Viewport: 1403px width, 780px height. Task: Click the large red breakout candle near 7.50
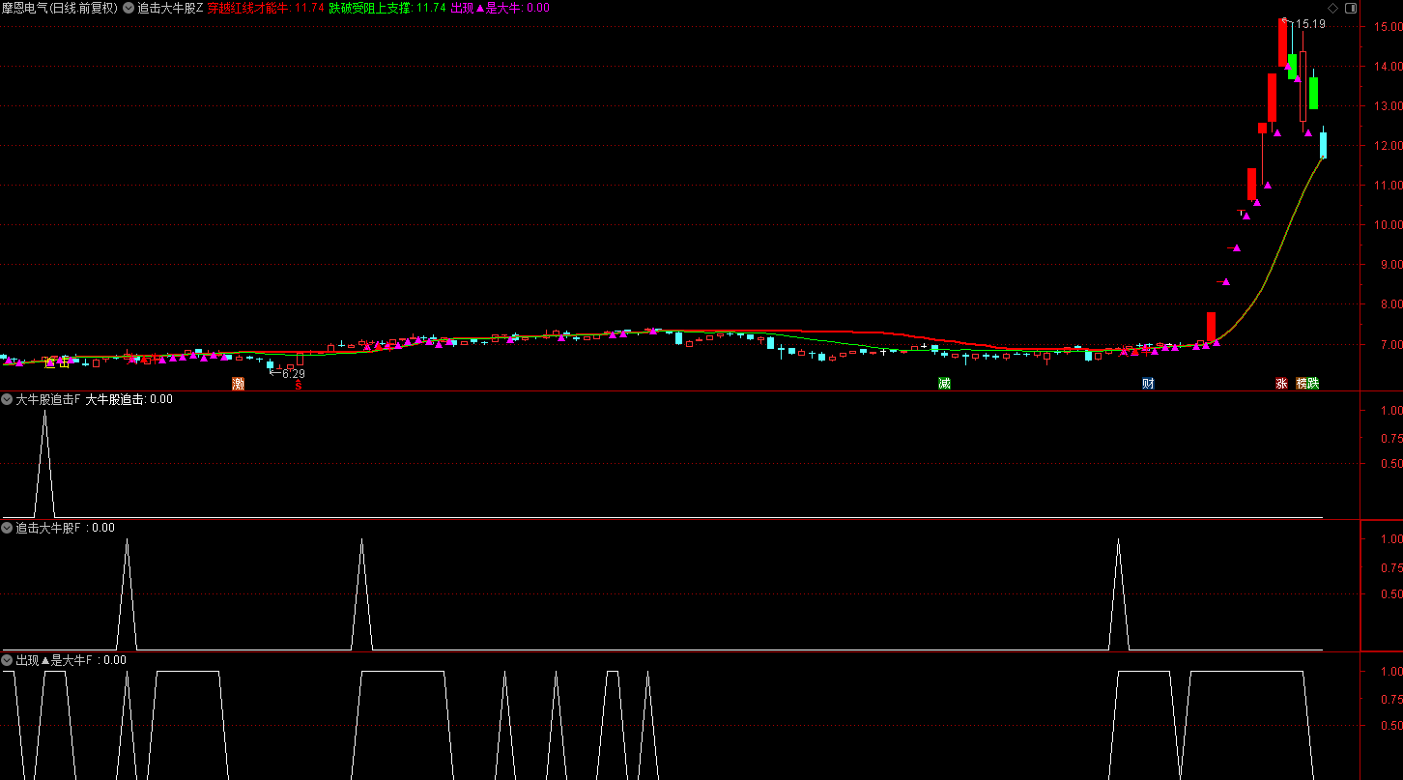(x=1211, y=326)
